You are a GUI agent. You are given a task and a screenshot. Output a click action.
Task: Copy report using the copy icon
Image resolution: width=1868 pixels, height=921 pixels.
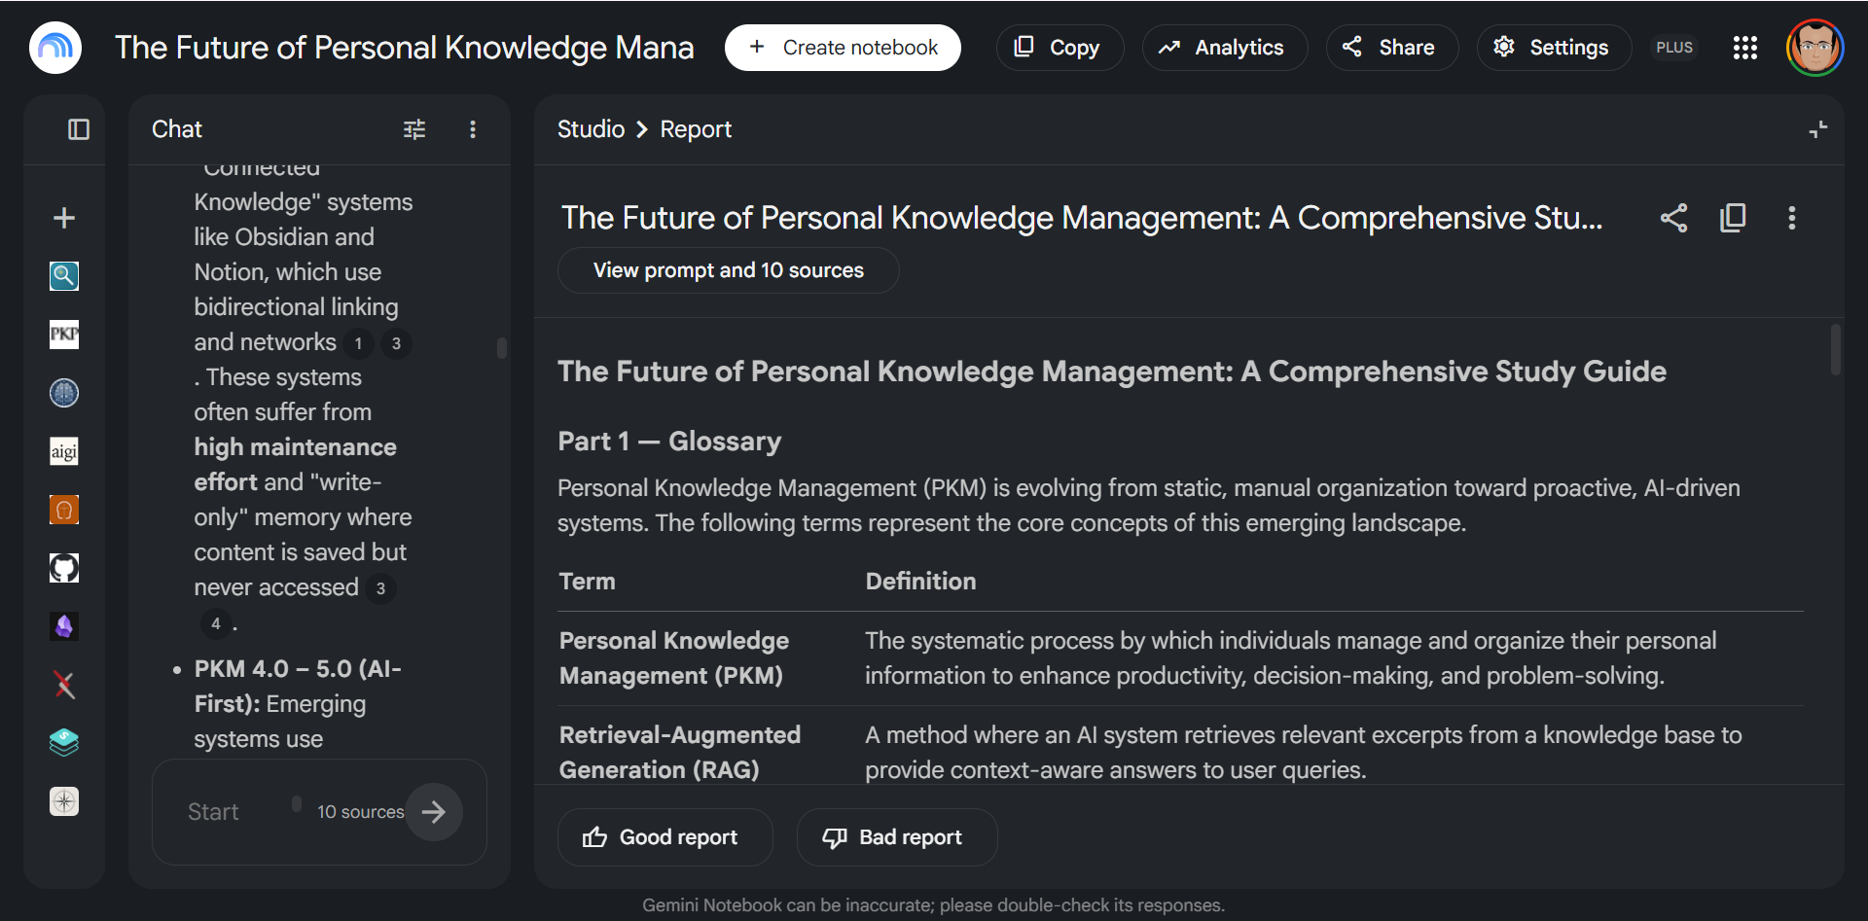click(1733, 218)
